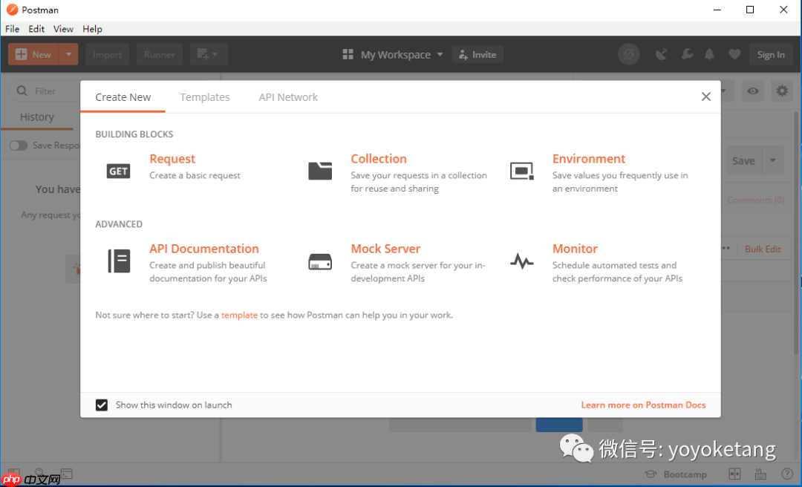Toggle the Save Responses switch
This screenshot has height=487, width=802.
coord(19,146)
